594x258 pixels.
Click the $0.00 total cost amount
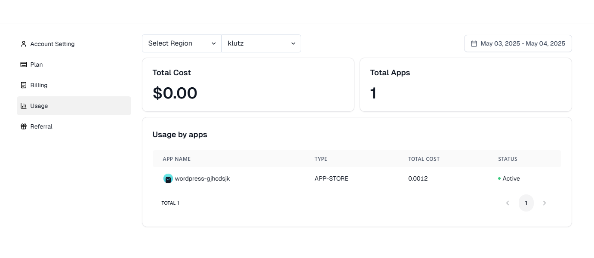175,93
